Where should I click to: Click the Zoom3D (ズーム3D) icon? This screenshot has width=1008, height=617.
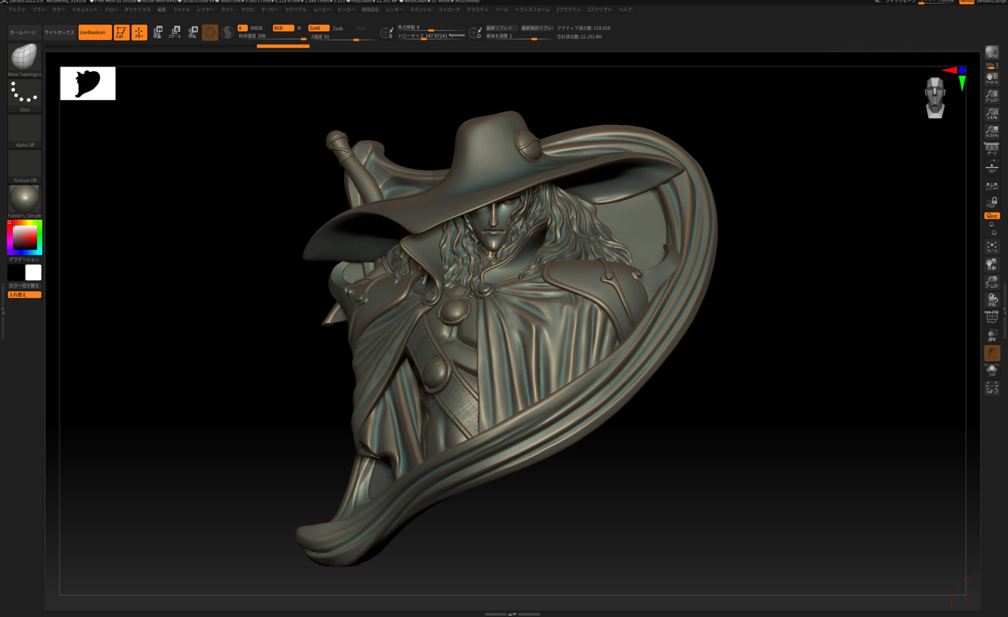tap(991, 282)
